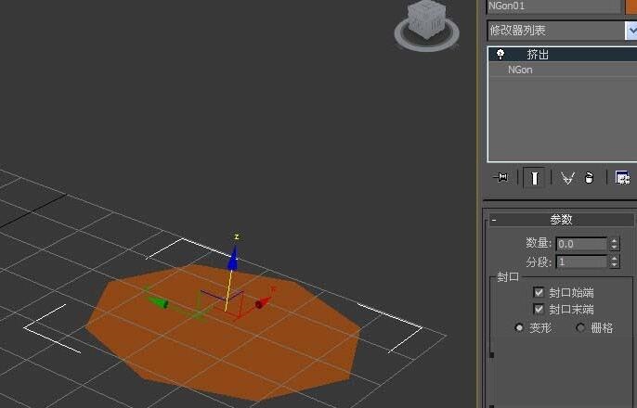Select the 变形 radio option
This screenshot has height=408, width=637.
(x=519, y=327)
